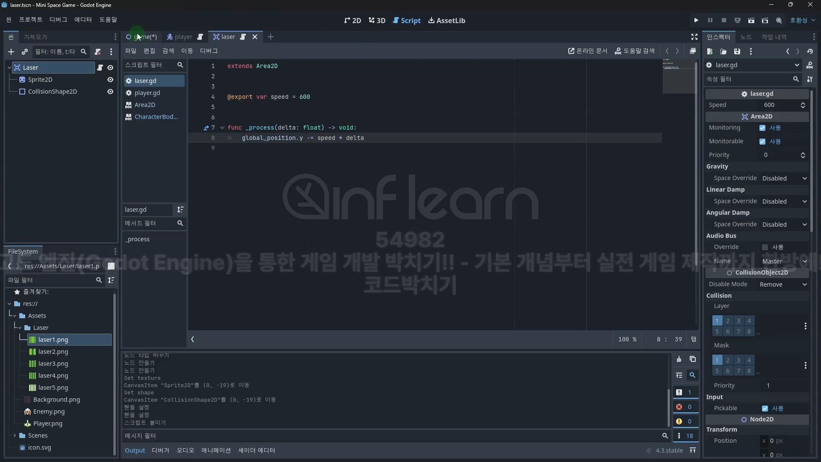The height and width of the screenshot is (462, 821).
Task: Open scene dock extra options menu
Action: pos(111,52)
